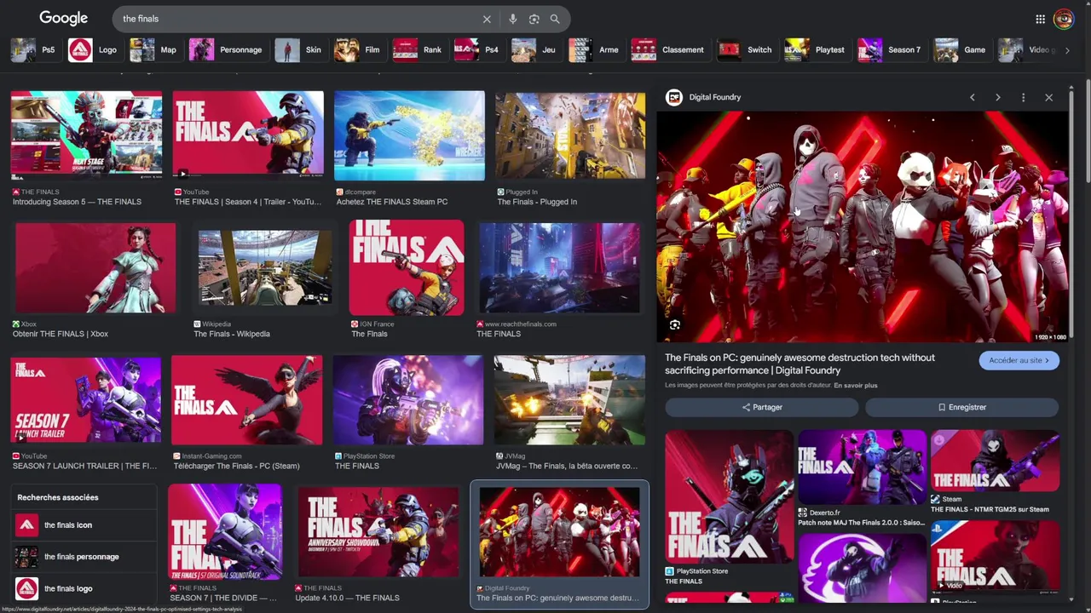Filter results by Film chip

pyautogui.click(x=358, y=49)
